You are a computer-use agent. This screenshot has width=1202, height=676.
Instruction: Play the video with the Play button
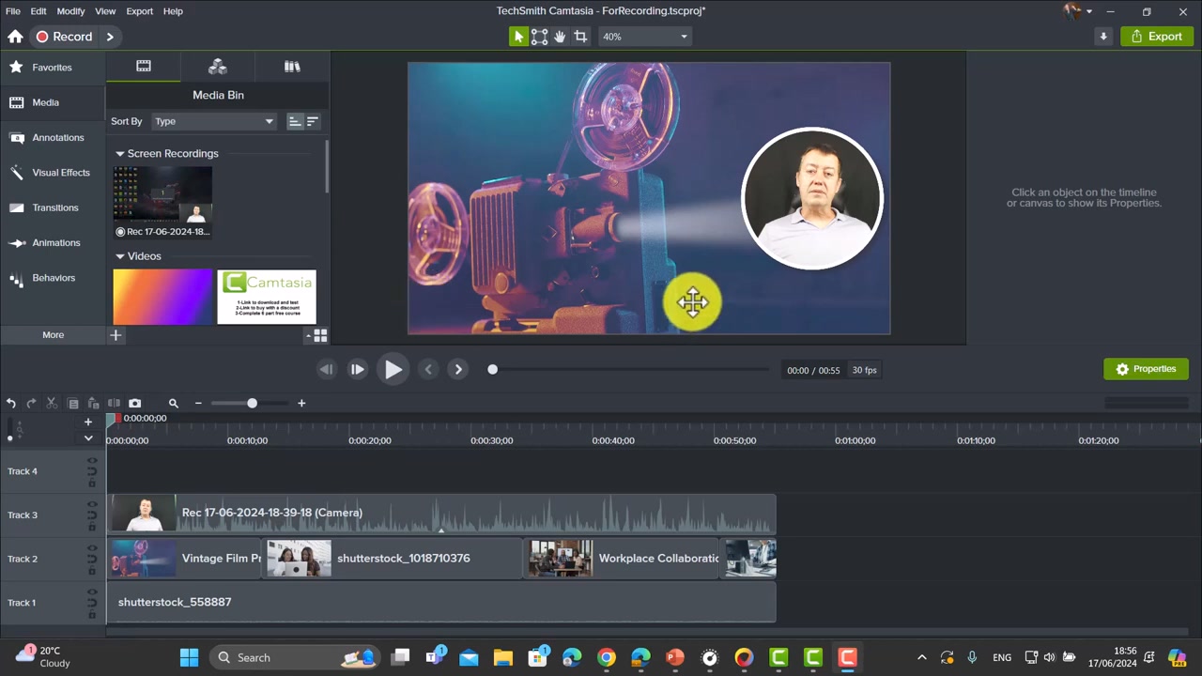[393, 370]
